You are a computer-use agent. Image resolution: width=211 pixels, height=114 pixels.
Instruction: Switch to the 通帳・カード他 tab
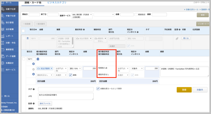[33, 3]
